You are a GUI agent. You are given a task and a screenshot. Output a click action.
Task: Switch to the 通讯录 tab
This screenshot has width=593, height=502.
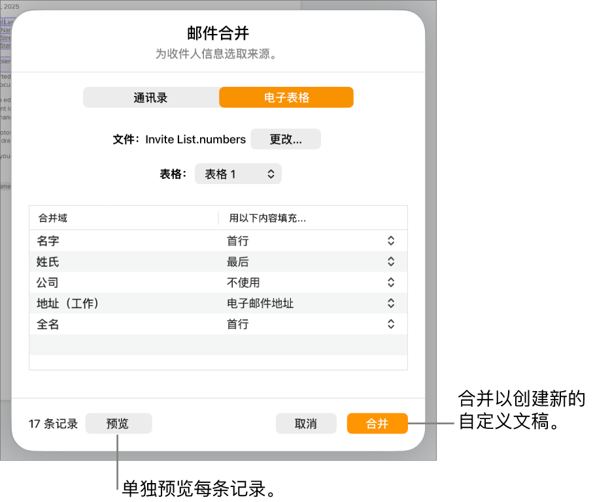click(151, 97)
